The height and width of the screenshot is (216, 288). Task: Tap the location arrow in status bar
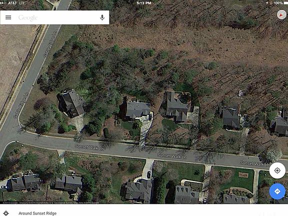pos(268,3)
